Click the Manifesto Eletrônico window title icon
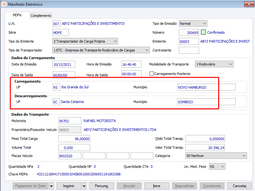Viewport: 255px width, 191px height. 4,4
